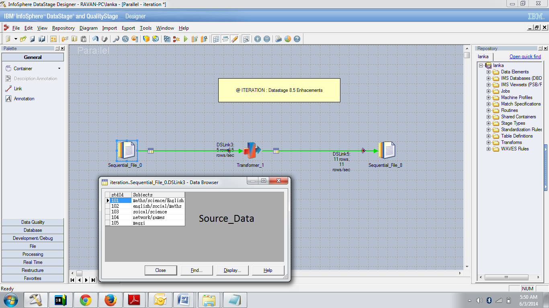Click the Save toolbar icon

tap(33, 39)
